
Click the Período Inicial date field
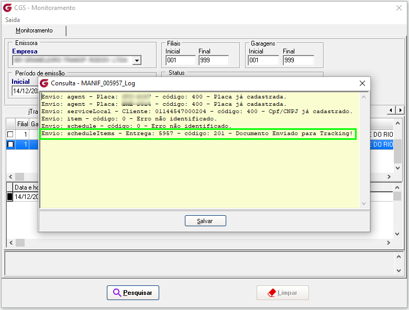[25, 91]
